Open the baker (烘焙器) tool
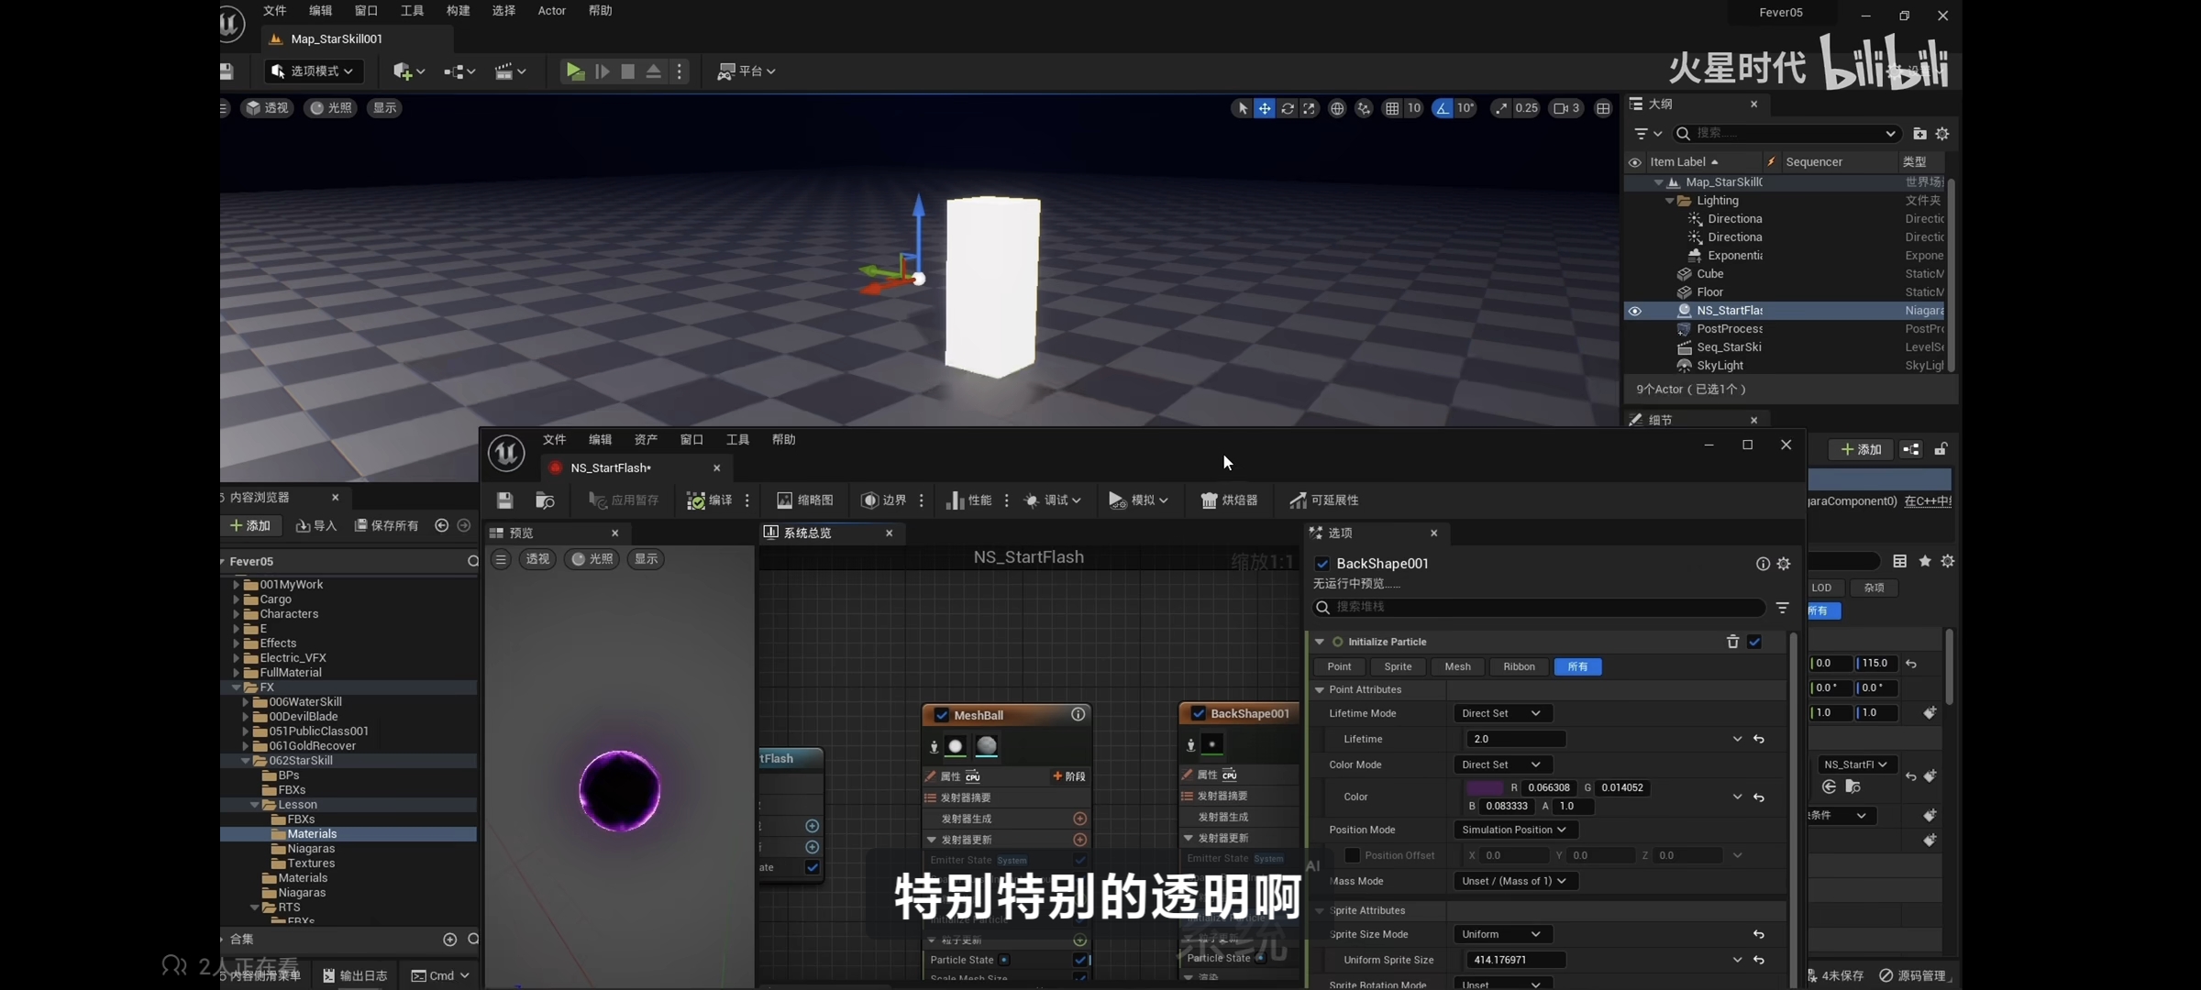Screen dimensions: 2201x990 point(1210,500)
